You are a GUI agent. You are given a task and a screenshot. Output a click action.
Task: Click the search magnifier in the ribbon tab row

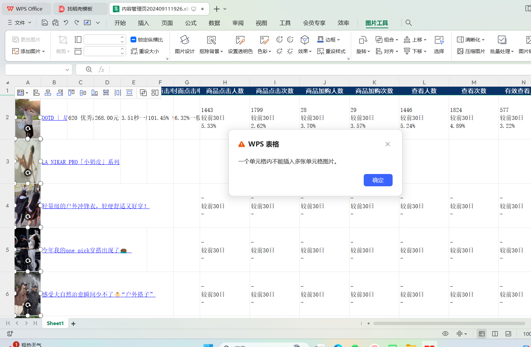click(409, 23)
